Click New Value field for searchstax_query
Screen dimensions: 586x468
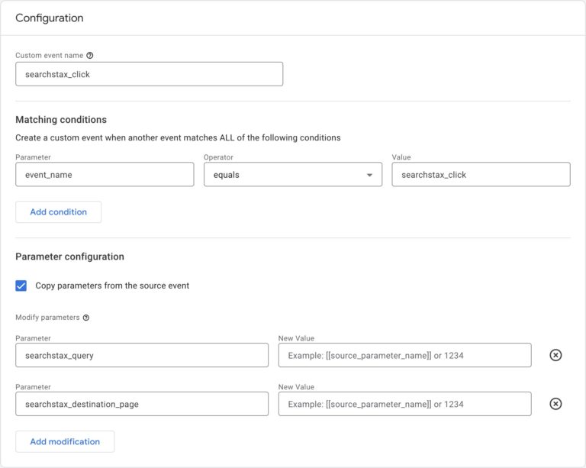[404, 355]
